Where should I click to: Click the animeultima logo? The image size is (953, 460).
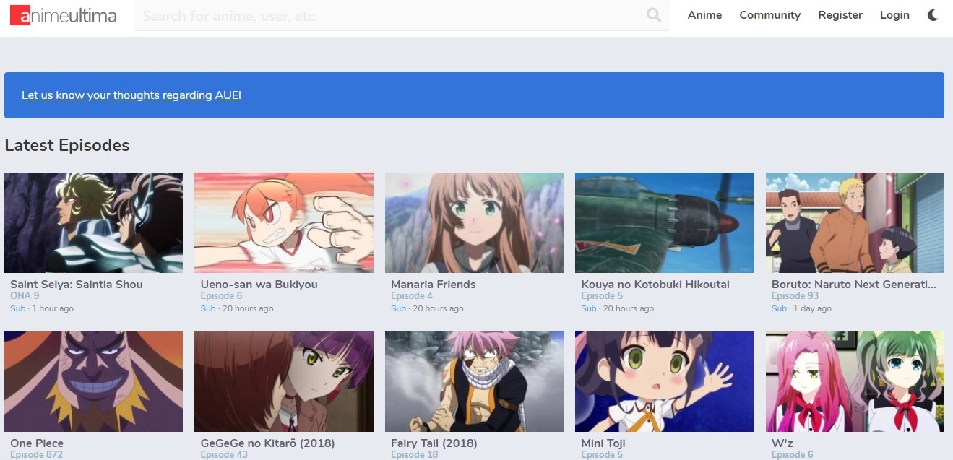(64, 15)
